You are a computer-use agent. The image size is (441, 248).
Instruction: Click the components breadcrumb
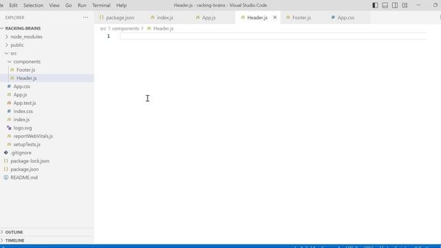pyautogui.click(x=125, y=28)
